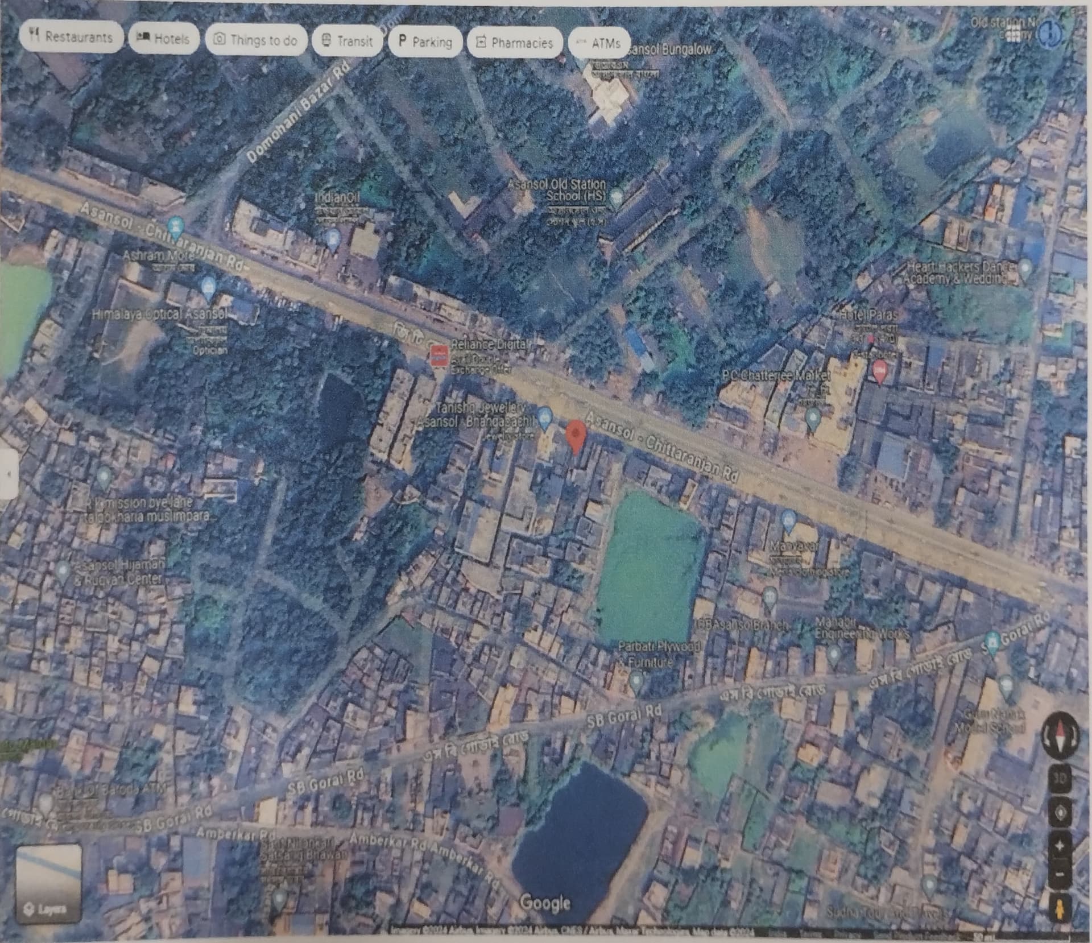Show your location on the map
1092x943 pixels.
tap(1060, 813)
